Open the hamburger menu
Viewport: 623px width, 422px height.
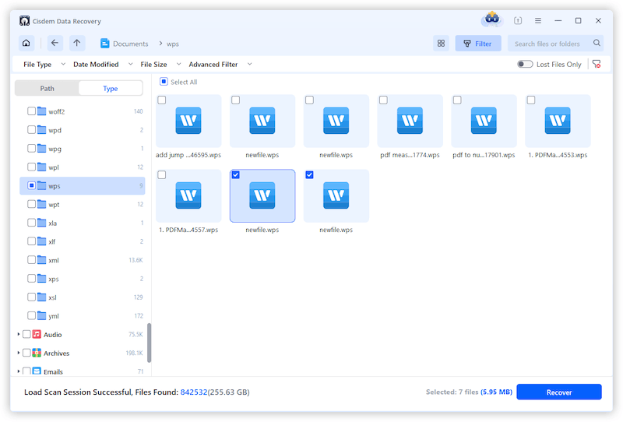(538, 21)
